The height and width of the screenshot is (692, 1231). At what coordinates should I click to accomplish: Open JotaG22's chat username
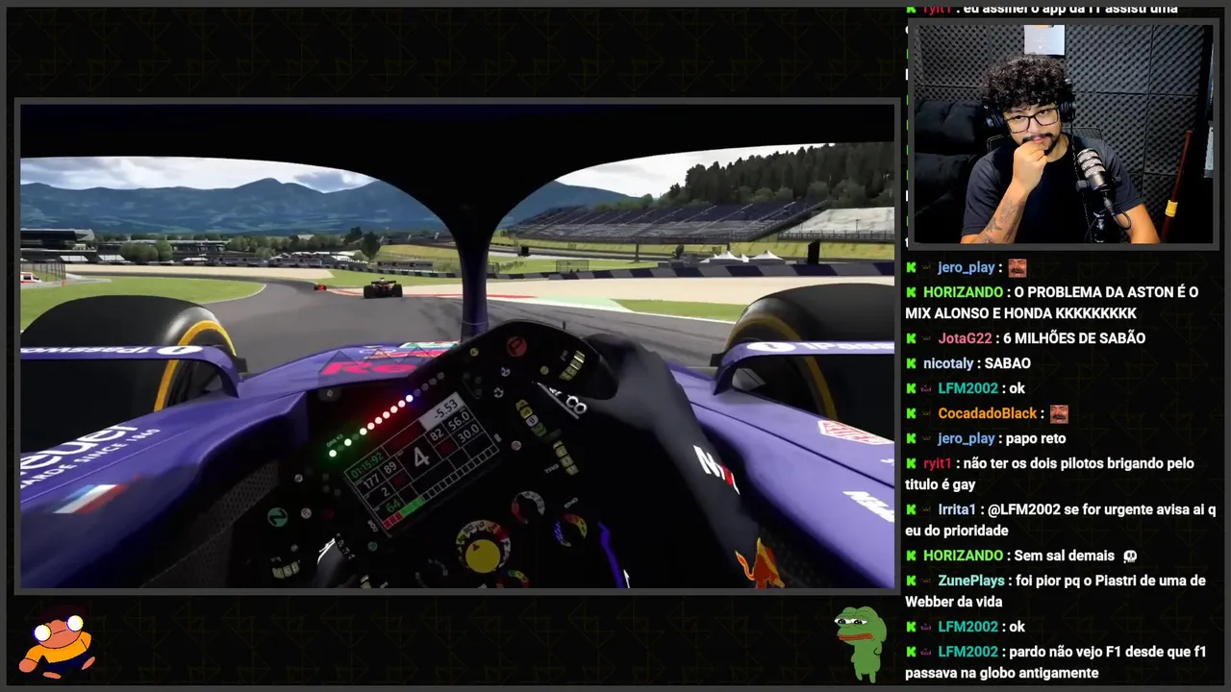(x=965, y=338)
